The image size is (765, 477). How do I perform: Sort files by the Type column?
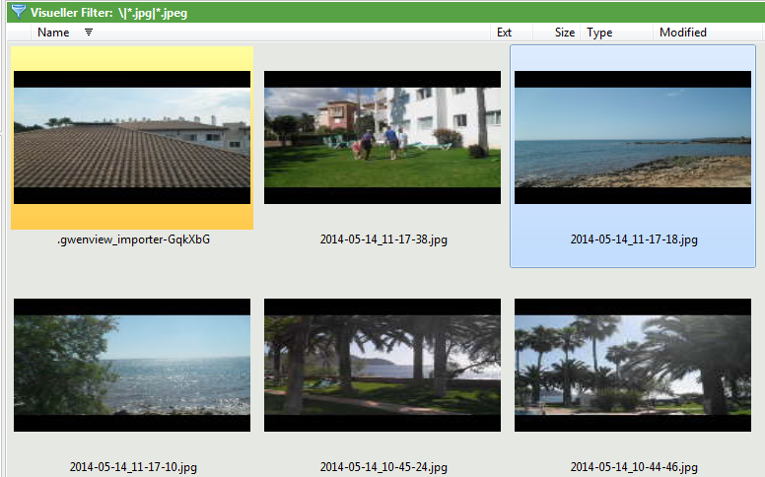pos(599,33)
